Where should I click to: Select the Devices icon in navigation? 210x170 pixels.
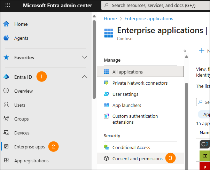click(6, 133)
